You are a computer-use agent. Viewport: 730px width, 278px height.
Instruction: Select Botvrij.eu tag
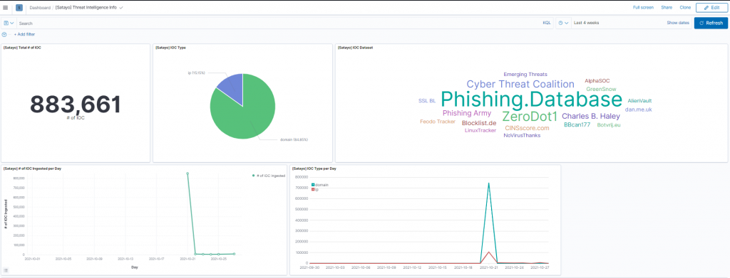click(609, 125)
